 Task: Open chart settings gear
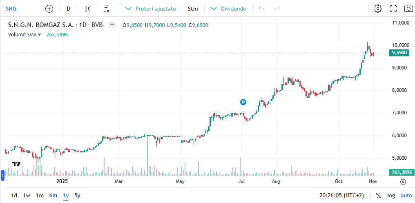pos(378,9)
